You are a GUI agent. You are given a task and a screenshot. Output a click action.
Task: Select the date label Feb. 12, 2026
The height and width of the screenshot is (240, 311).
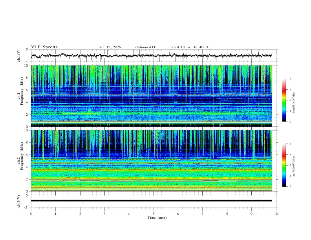pos(110,47)
